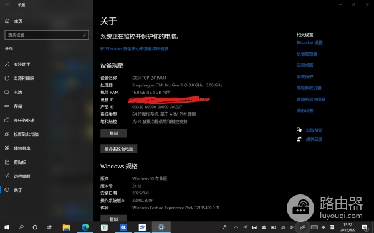The height and width of the screenshot is (233, 374).
Task: Show hidden tray icons chevron
Action: coord(236,227)
